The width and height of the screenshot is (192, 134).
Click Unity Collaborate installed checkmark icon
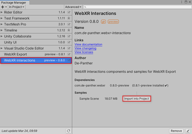point(69,36)
